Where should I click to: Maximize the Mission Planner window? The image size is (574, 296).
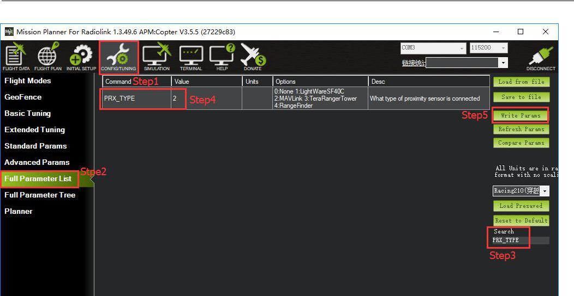pyautogui.click(x=520, y=32)
